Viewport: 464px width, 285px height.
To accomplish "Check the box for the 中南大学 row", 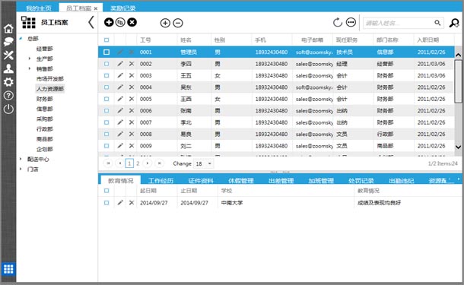I will (x=106, y=202).
